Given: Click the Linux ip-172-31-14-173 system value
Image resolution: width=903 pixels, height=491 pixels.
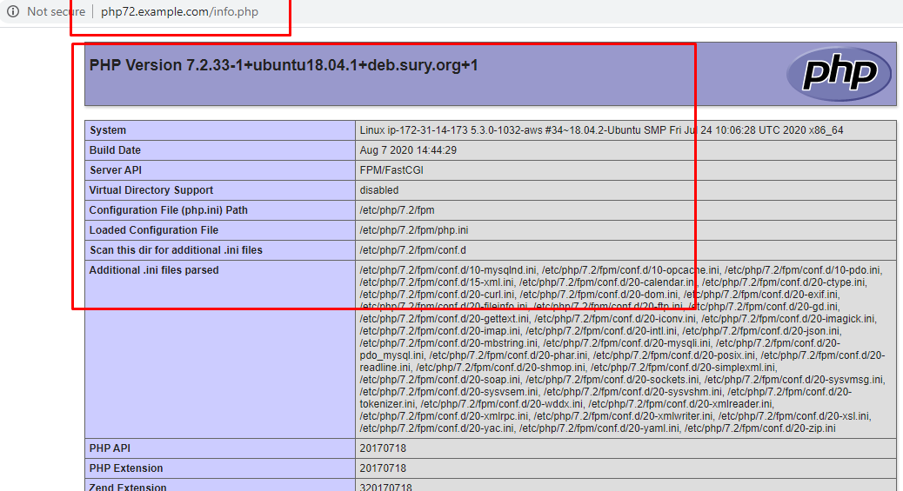Looking at the screenshot, I should pos(601,130).
